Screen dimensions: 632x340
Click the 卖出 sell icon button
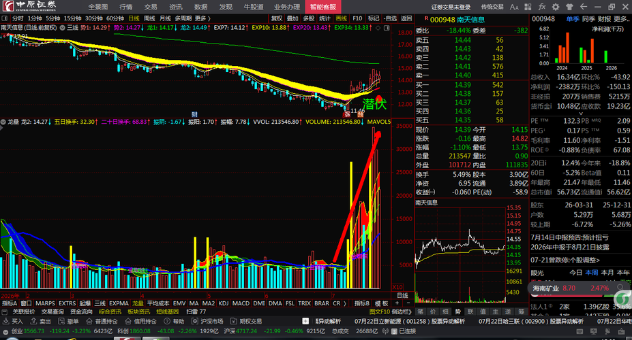[x=41, y=321]
